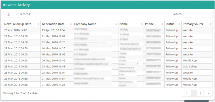215x102 pixels.
Task: Click row generated 06 Mar, 2016 06:45
Action: tap(107, 60)
